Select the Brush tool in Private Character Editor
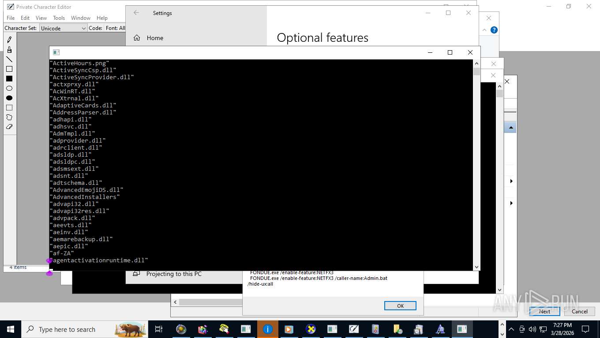The height and width of the screenshot is (338, 600). pyautogui.click(x=9, y=50)
